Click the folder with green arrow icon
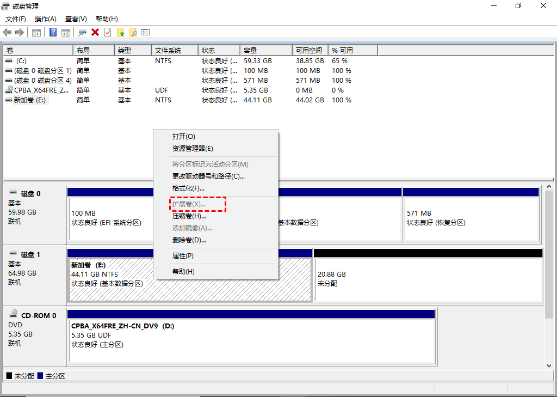The height and width of the screenshot is (397, 557). 121,32
